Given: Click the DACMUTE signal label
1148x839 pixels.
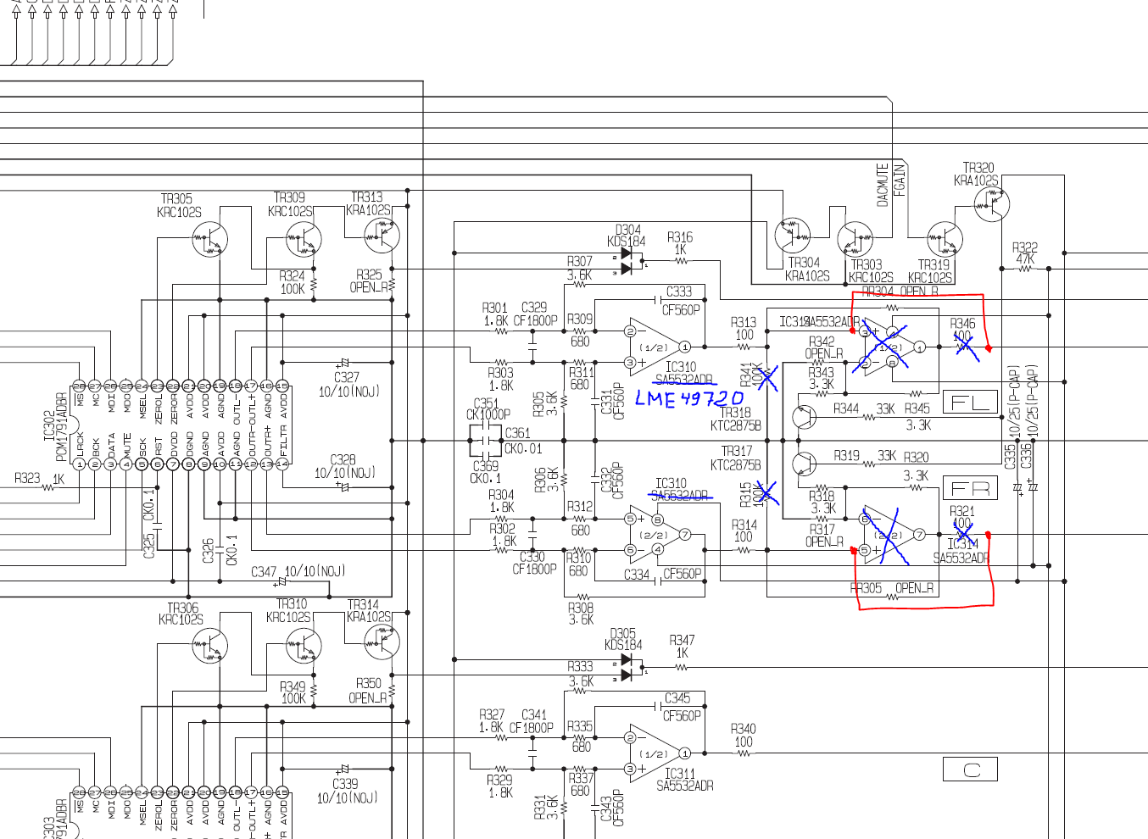Looking at the screenshot, I should click(x=883, y=185).
